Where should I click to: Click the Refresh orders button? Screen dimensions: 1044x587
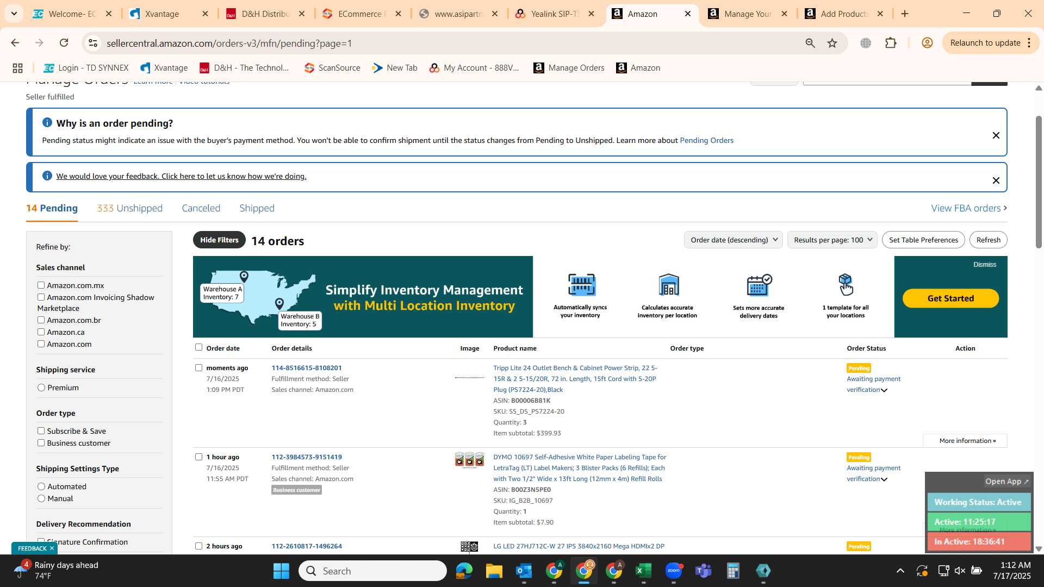988,240
